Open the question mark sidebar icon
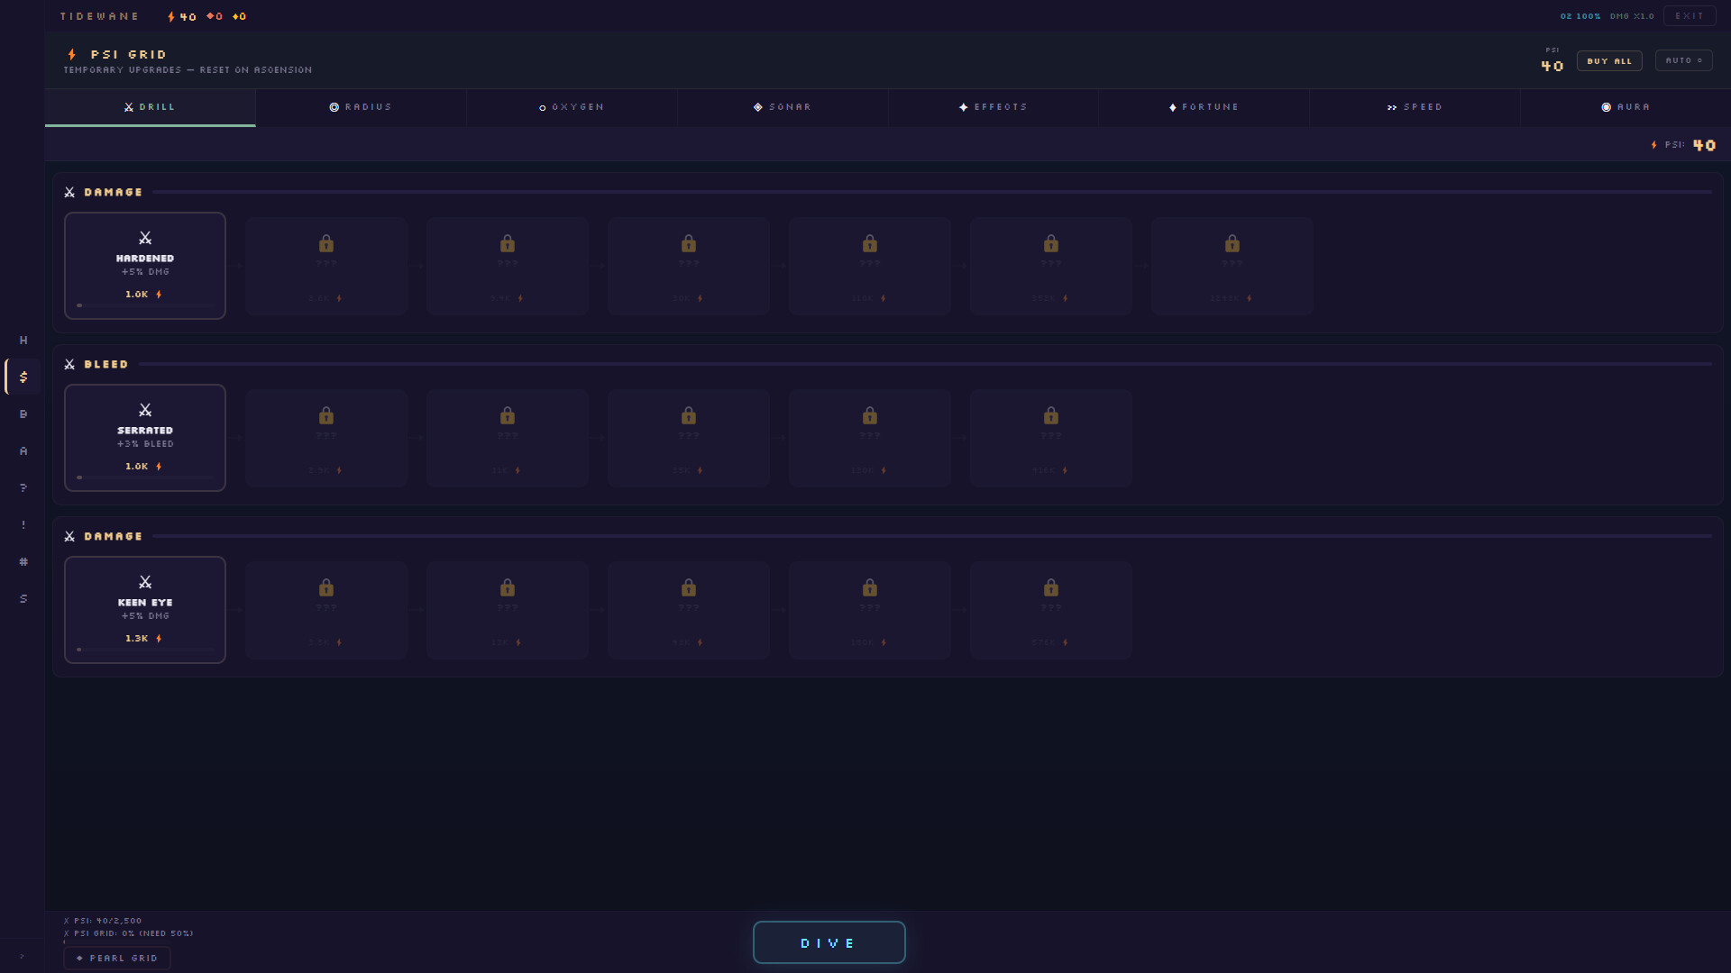 pos(23,487)
